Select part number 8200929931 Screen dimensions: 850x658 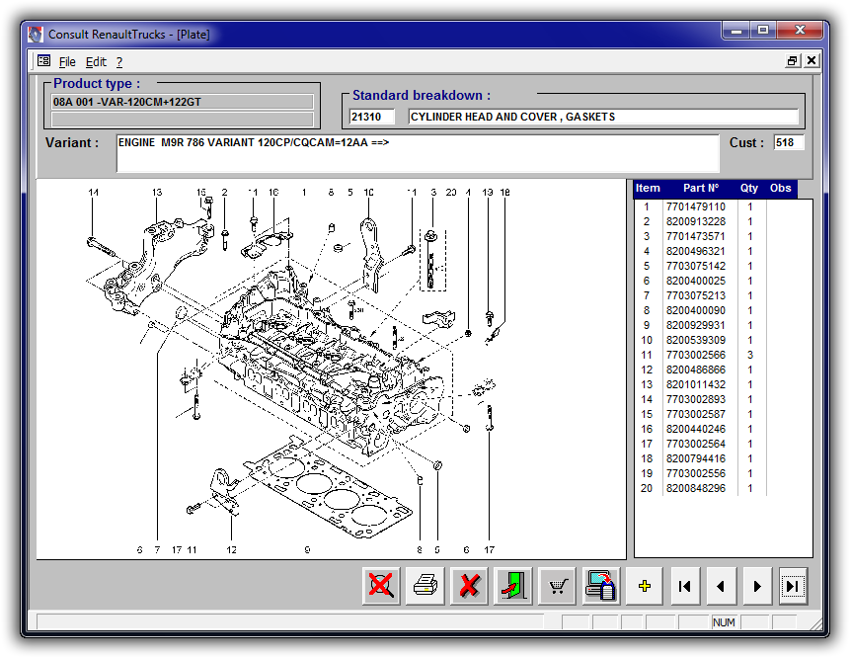[696, 325]
